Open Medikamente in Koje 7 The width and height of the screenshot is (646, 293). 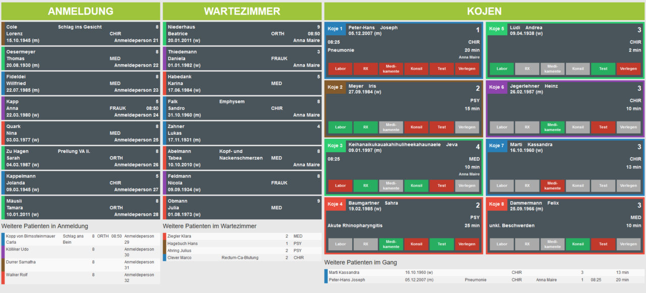pos(553,186)
